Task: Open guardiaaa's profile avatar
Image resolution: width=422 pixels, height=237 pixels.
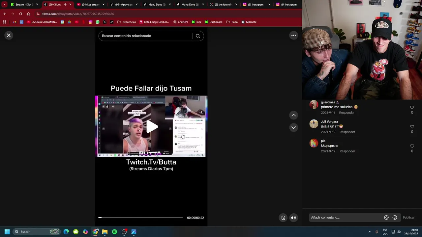Action: (x=314, y=105)
